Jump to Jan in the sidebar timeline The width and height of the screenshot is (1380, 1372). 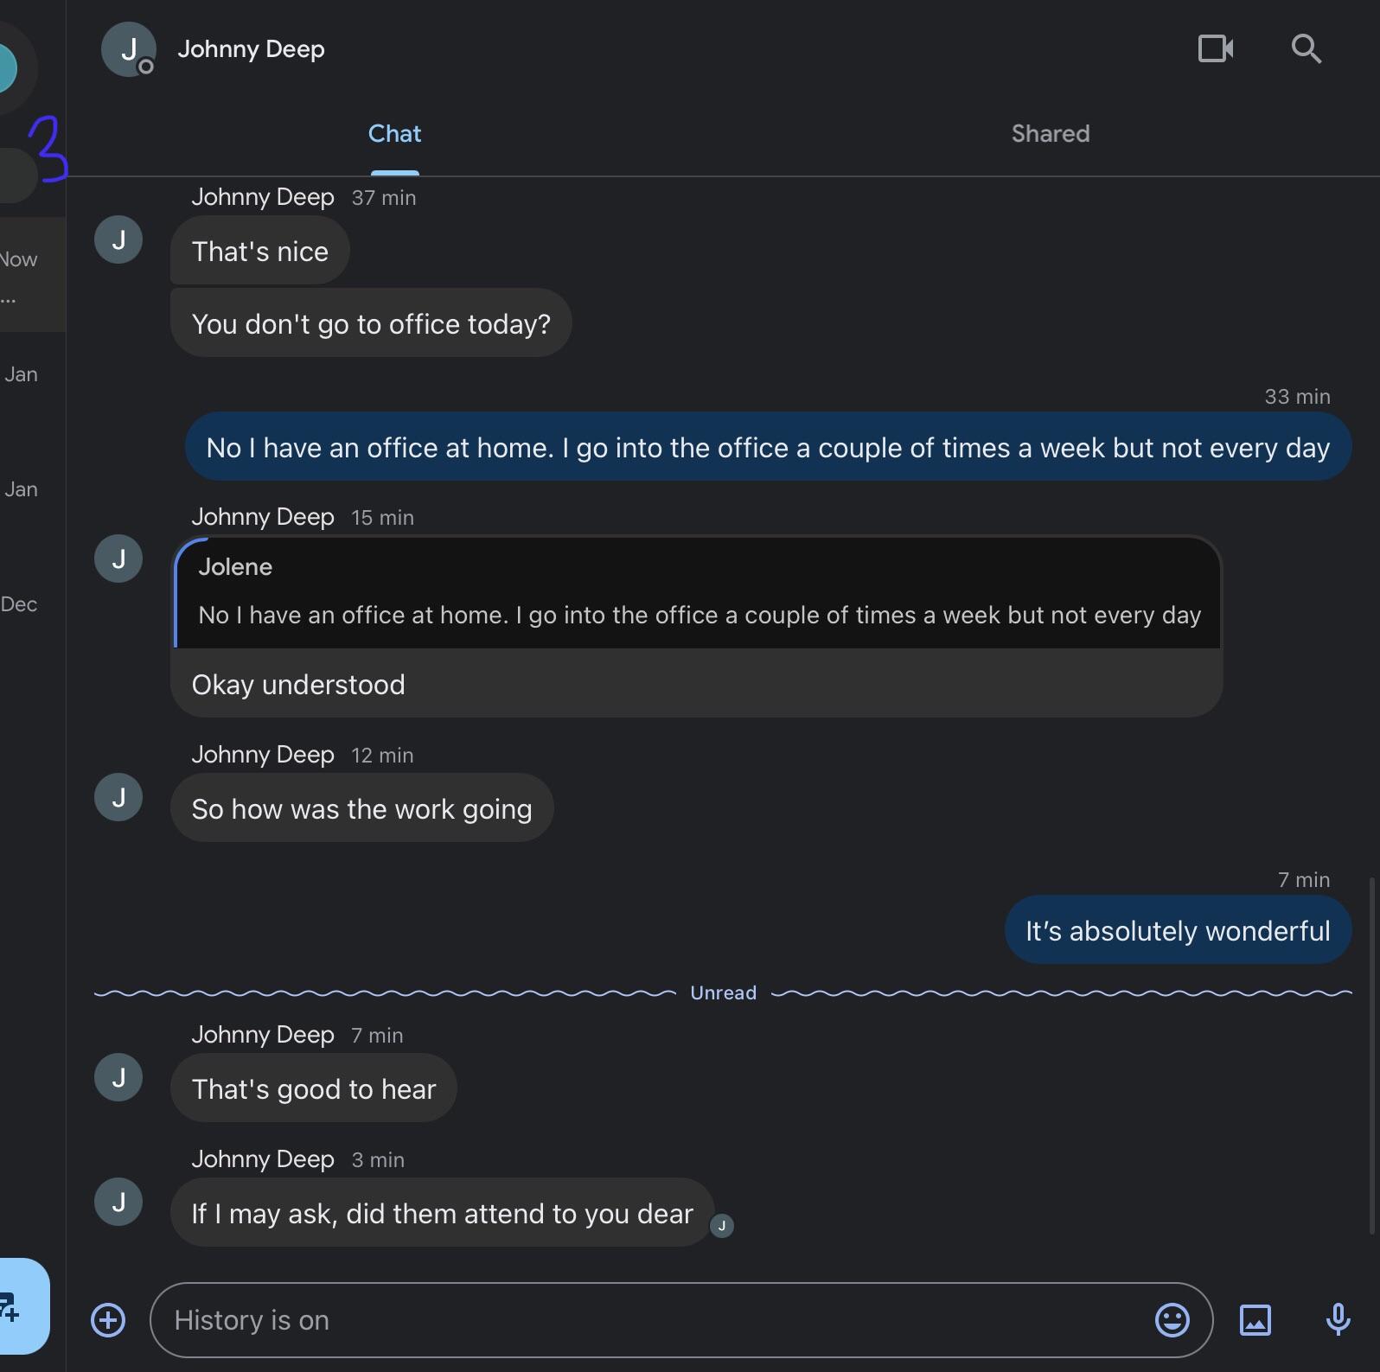click(x=22, y=373)
